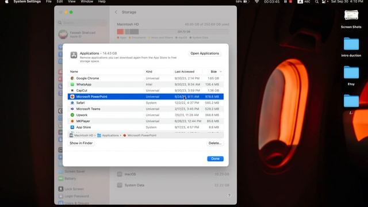Click Macintosh HD in path bar
The image size is (368, 207).
(82, 136)
